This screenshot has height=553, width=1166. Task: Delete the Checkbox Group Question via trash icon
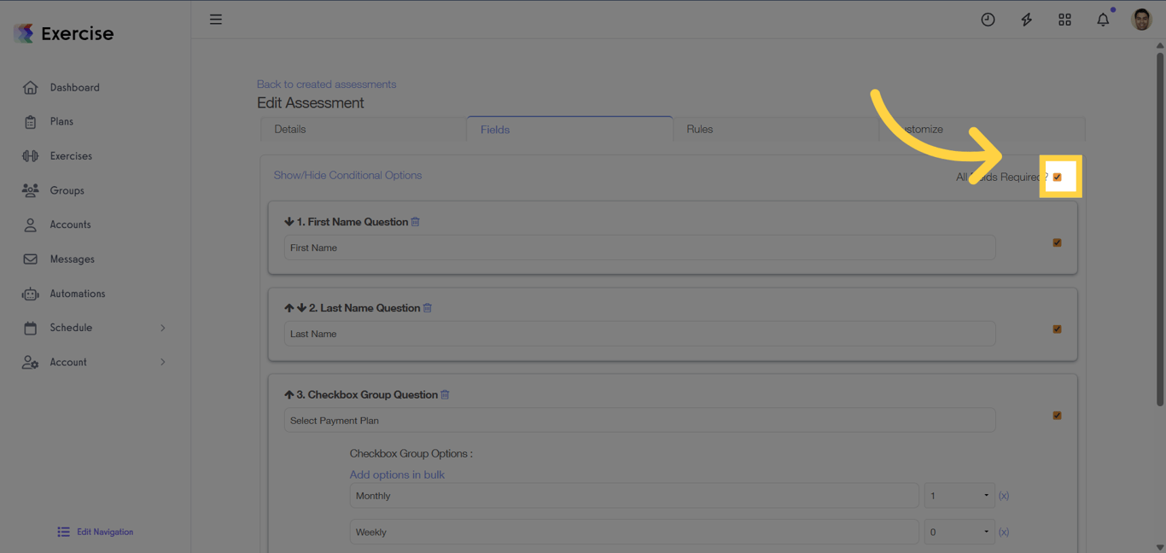click(445, 394)
